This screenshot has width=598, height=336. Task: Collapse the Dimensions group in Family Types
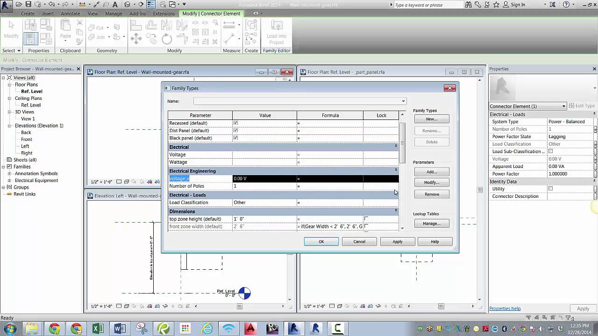(x=396, y=210)
